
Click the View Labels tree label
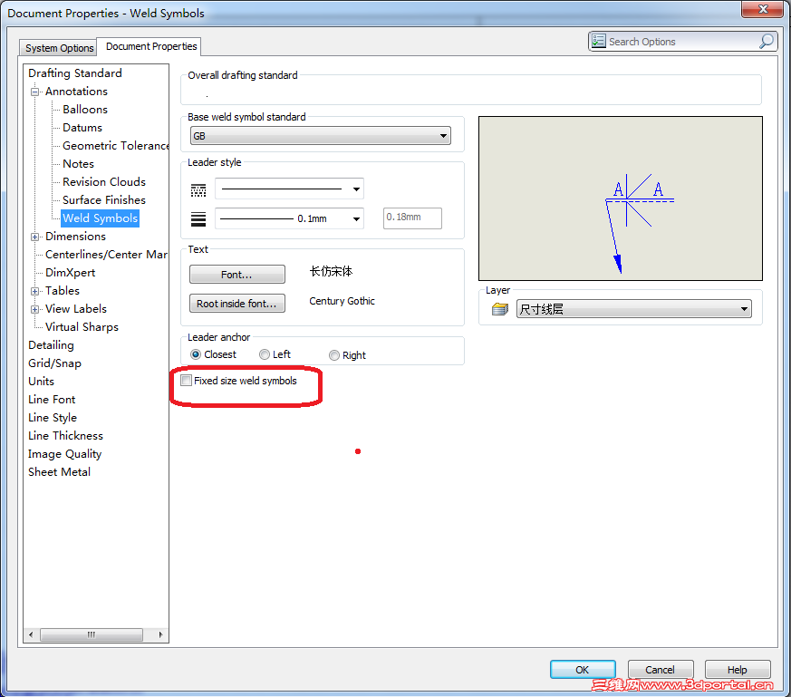click(x=76, y=309)
